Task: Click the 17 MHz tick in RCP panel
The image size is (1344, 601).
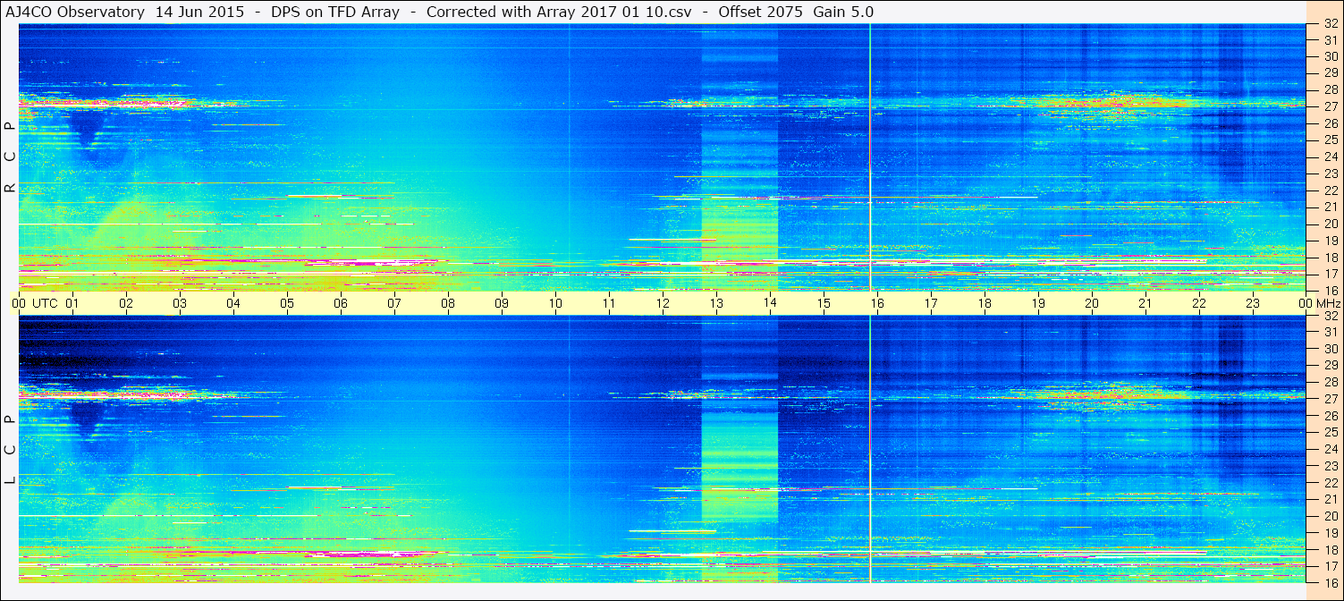Action: (x=1330, y=274)
